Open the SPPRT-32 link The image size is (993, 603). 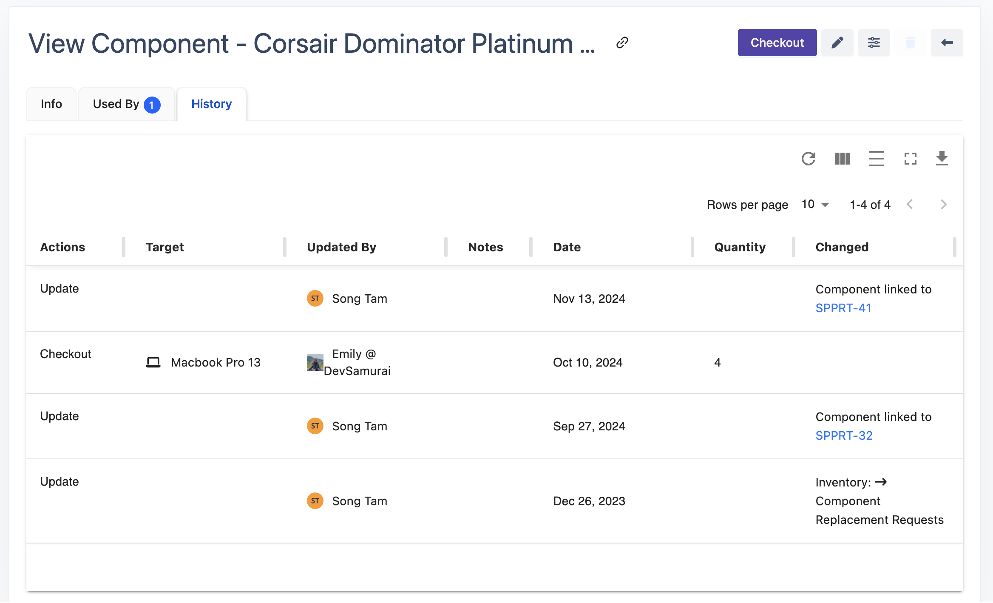coord(843,435)
